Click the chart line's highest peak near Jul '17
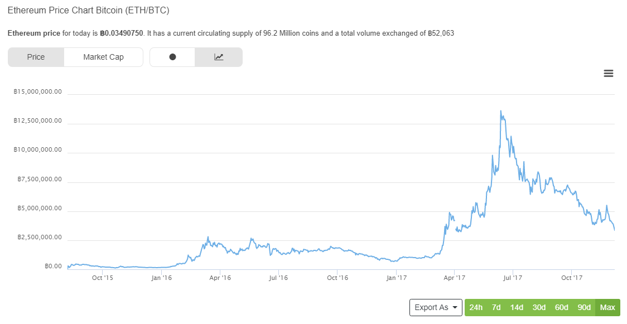 [x=500, y=111]
